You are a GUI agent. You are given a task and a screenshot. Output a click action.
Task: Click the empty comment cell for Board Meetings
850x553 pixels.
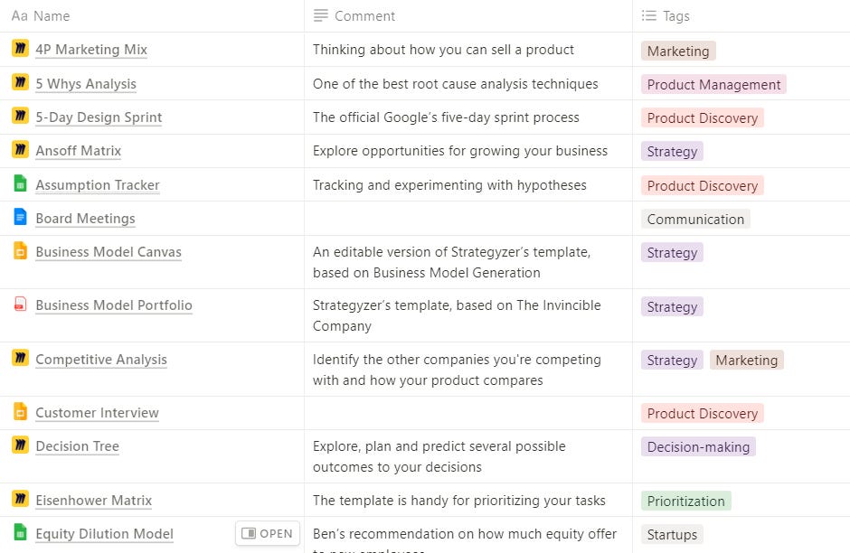tap(468, 219)
